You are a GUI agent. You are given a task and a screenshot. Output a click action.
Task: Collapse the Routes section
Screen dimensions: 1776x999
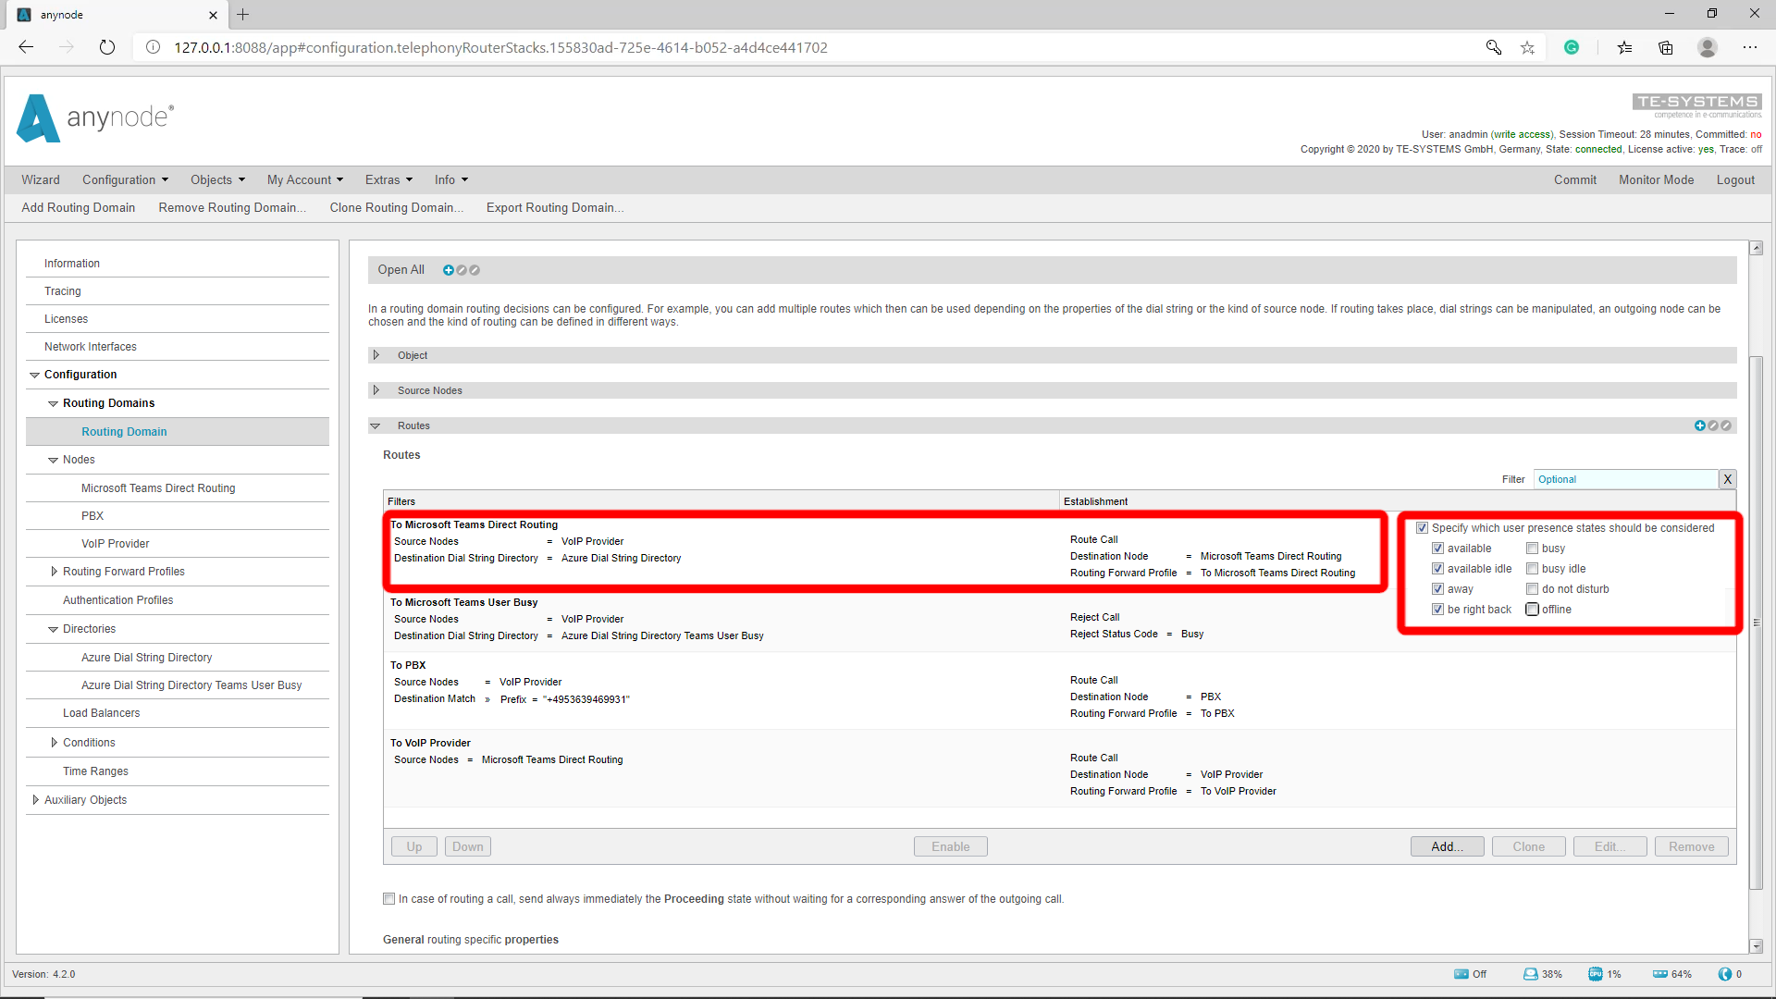376,425
